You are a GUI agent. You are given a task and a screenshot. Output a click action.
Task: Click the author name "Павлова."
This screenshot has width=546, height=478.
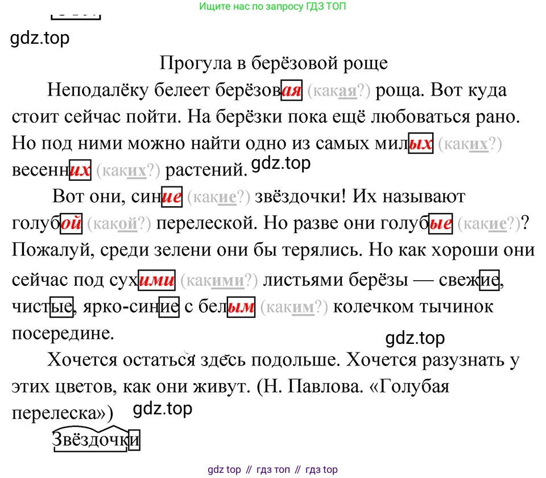point(325,387)
